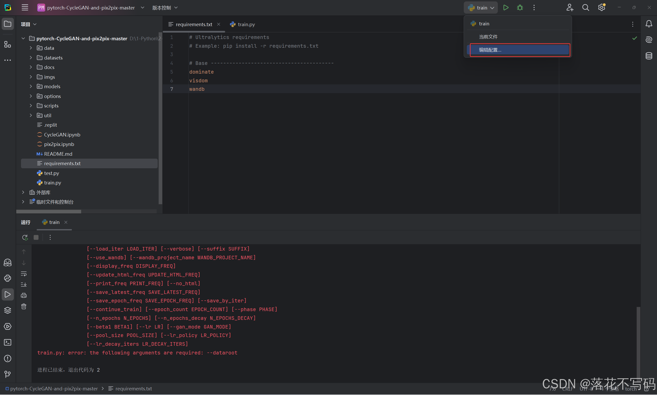
Task: Open the Python Packages layers icon
Action: 7,310
